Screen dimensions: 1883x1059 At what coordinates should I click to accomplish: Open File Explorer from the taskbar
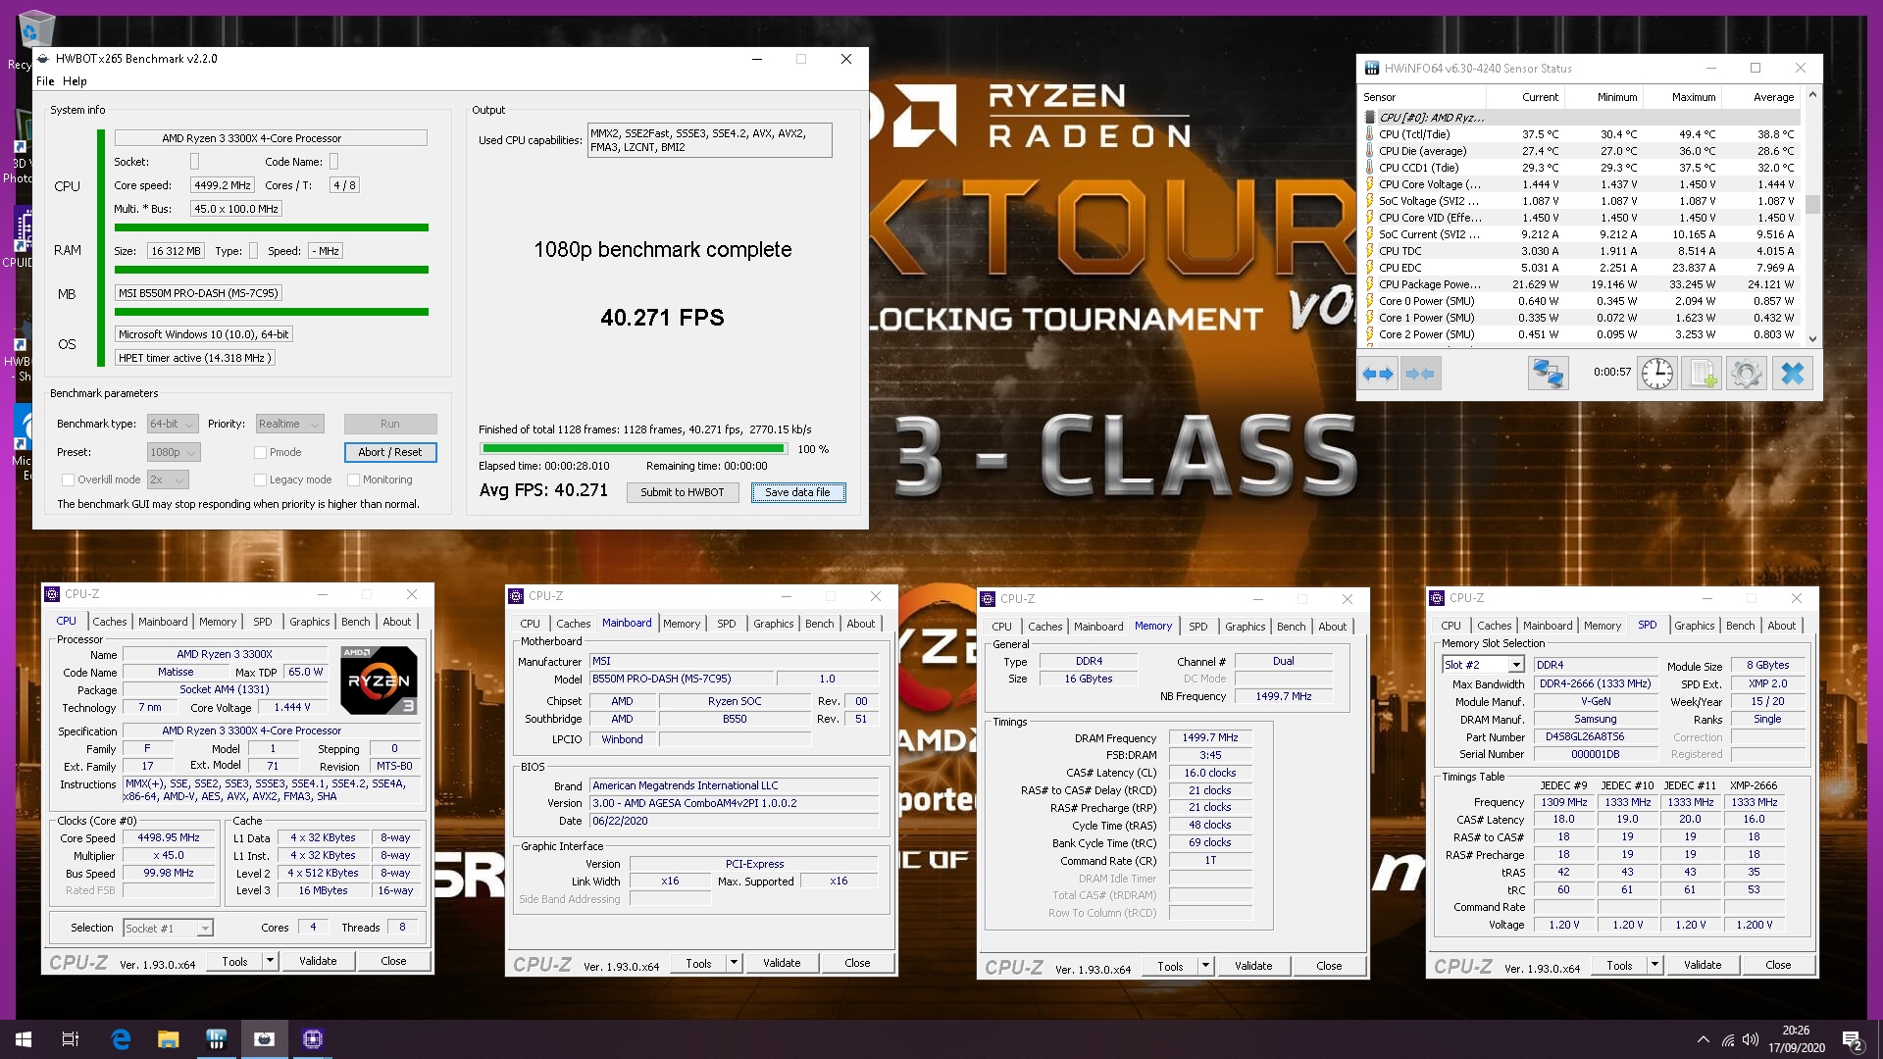pos(169,1039)
